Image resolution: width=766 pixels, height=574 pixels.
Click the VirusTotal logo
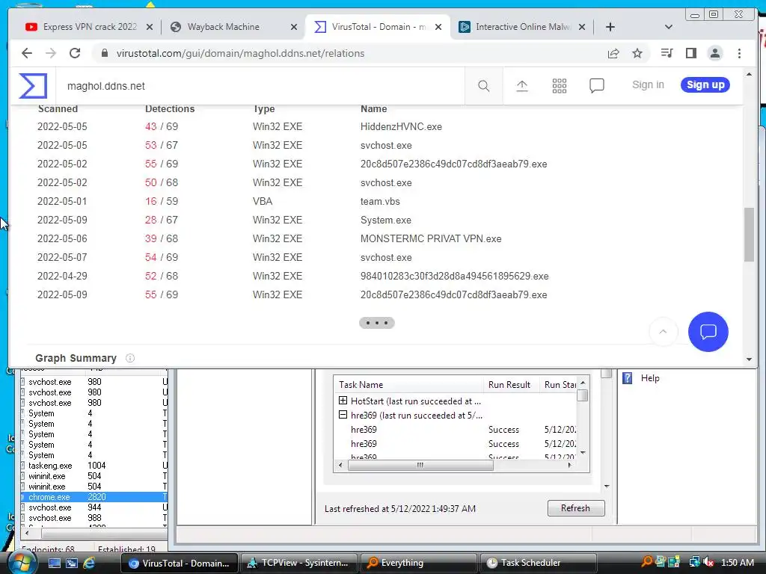(33, 86)
